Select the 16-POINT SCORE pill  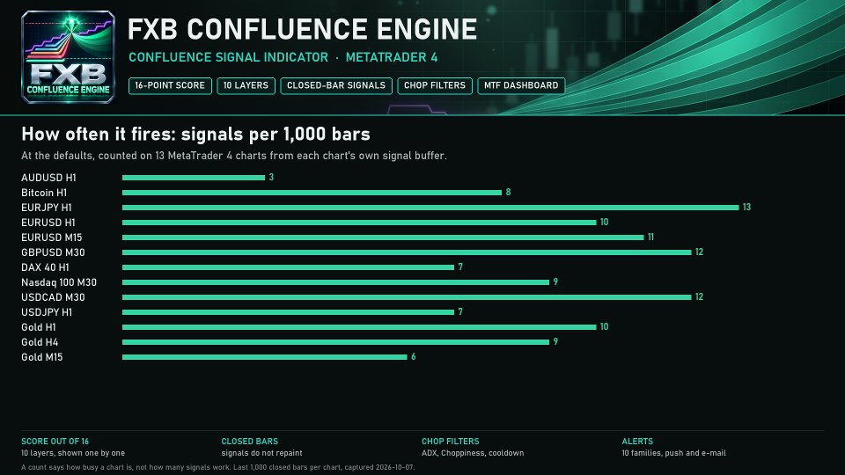pos(170,85)
